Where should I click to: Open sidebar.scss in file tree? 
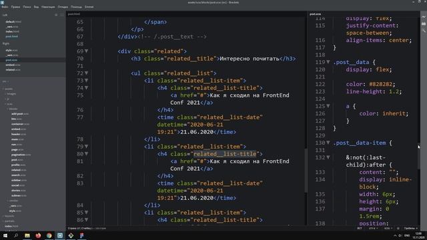(x=19, y=180)
